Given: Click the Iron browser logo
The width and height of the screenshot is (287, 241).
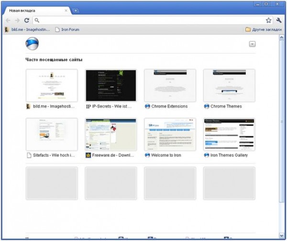Looking at the screenshot, I should click(x=32, y=44).
